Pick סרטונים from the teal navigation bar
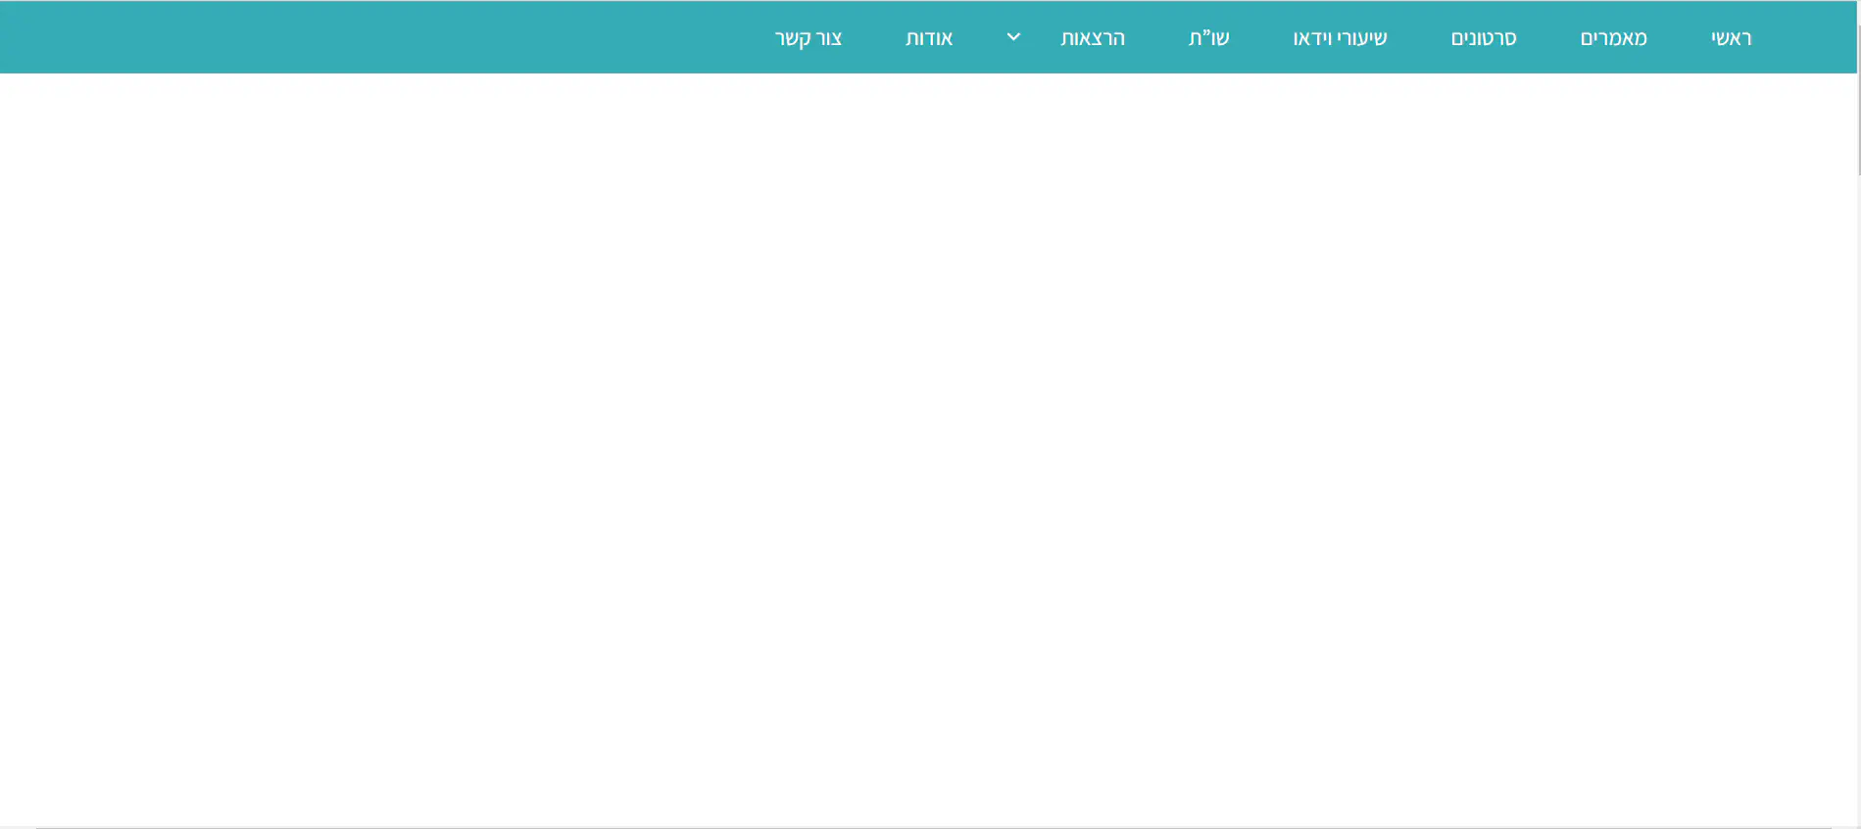Screen dimensions: 1861x829 [x=1483, y=38]
